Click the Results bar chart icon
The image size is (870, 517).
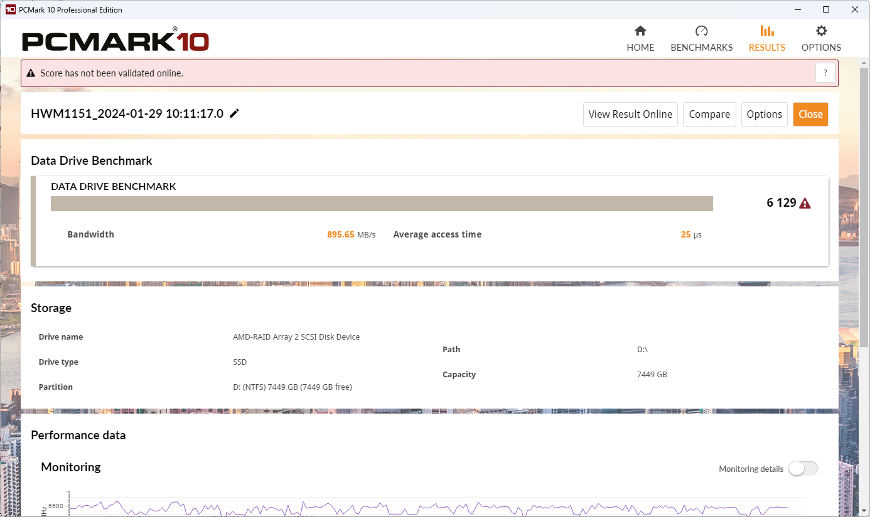[766, 31]
